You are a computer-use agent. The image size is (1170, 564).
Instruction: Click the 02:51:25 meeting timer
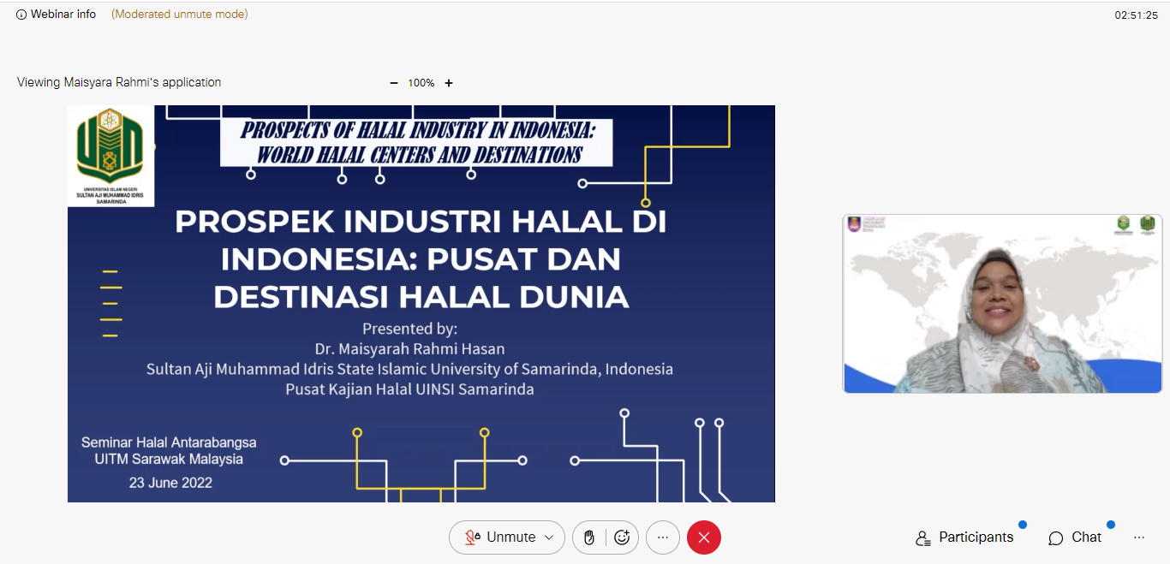[x=1136, y=15]
